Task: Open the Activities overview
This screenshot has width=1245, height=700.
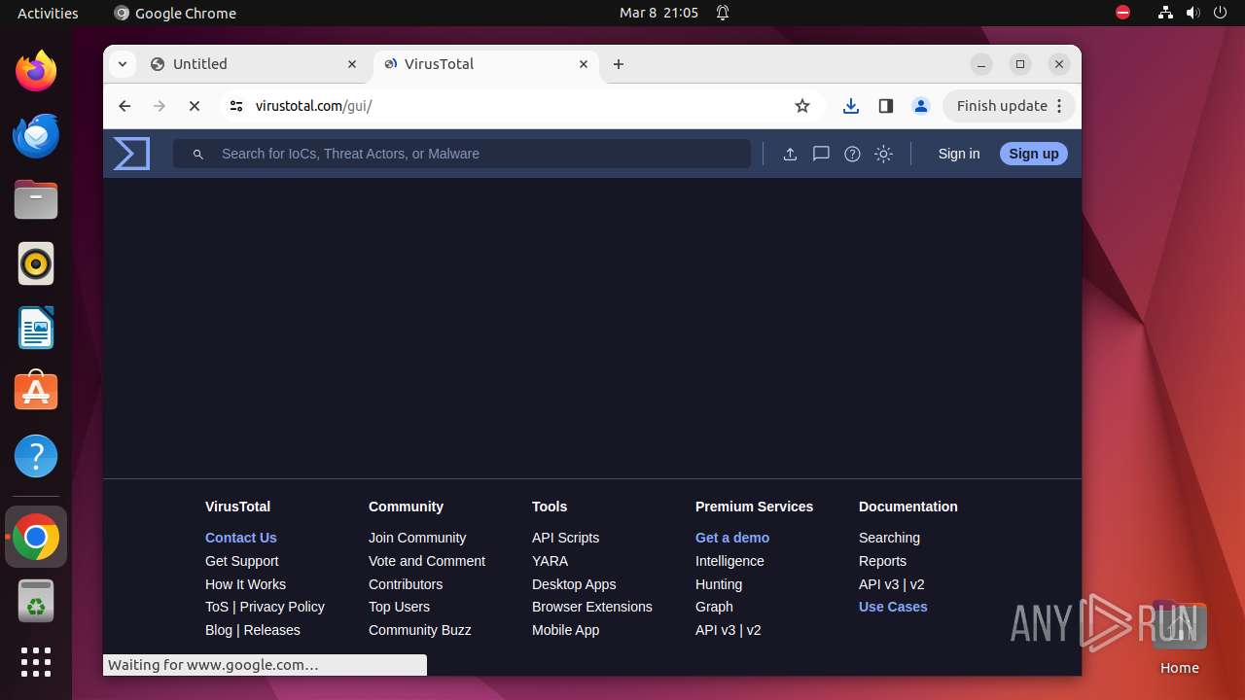Action: click(48, 13)
